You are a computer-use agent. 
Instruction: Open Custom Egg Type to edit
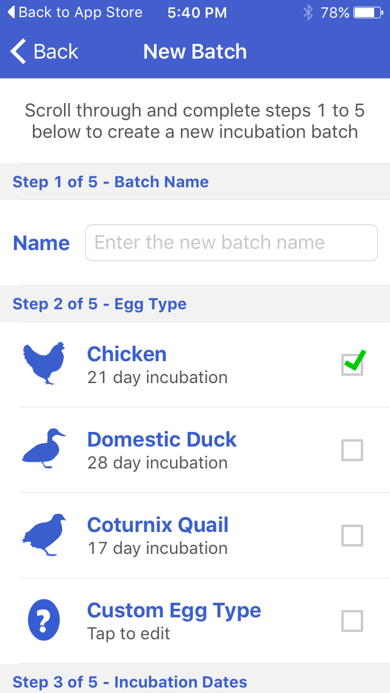174,611
